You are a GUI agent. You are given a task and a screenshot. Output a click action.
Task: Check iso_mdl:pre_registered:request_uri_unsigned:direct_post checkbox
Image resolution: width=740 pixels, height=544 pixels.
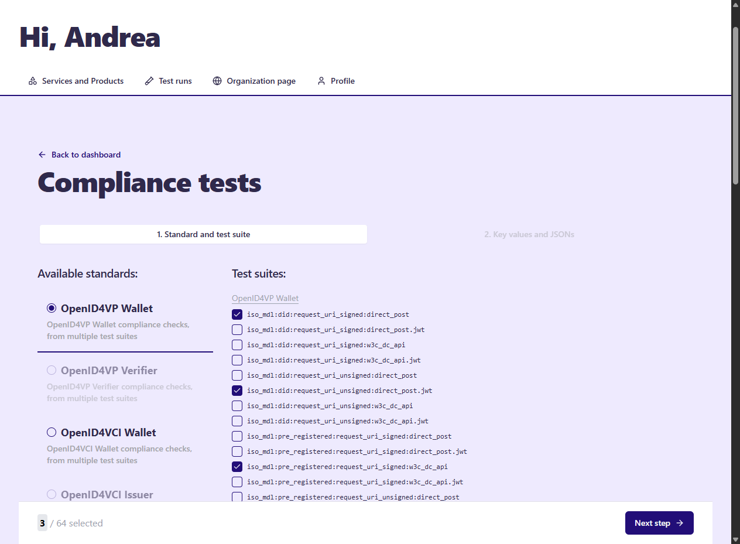(237, 497)
